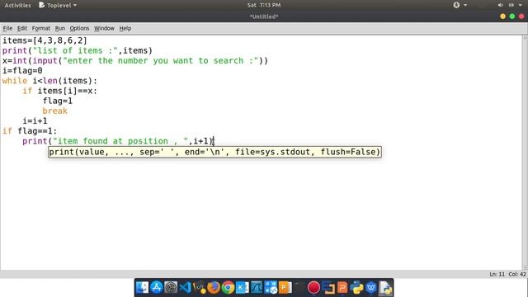The image size is (528, 297).
Task: Open the yellow ball app icon in dock
Action: 200,288
